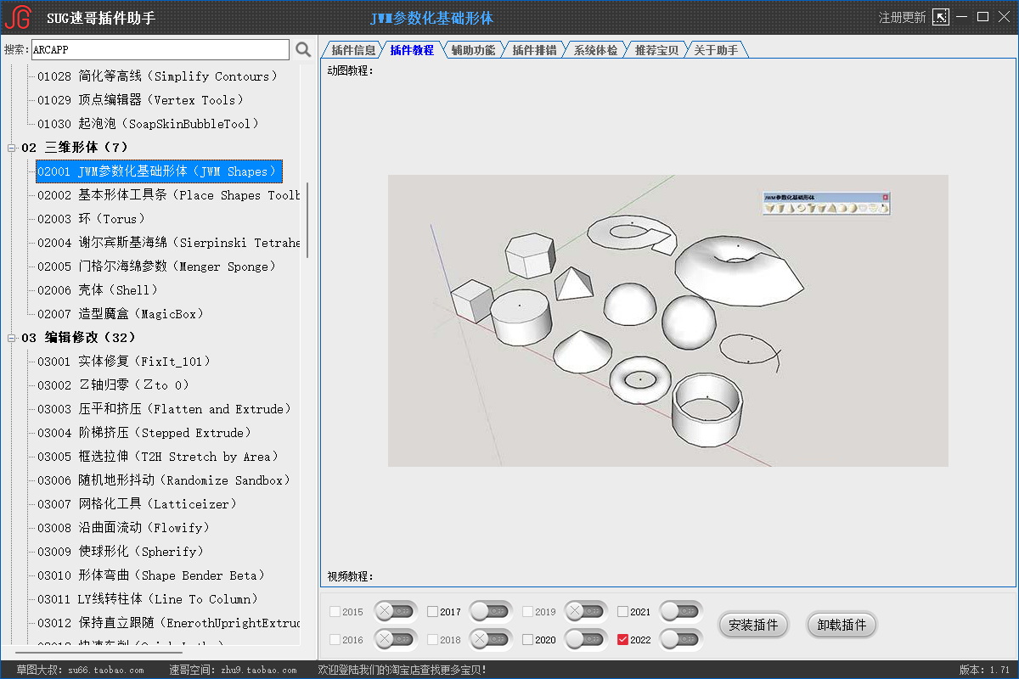Select 03002 Z轴归零 (Z to 0)

coord(114,385)
